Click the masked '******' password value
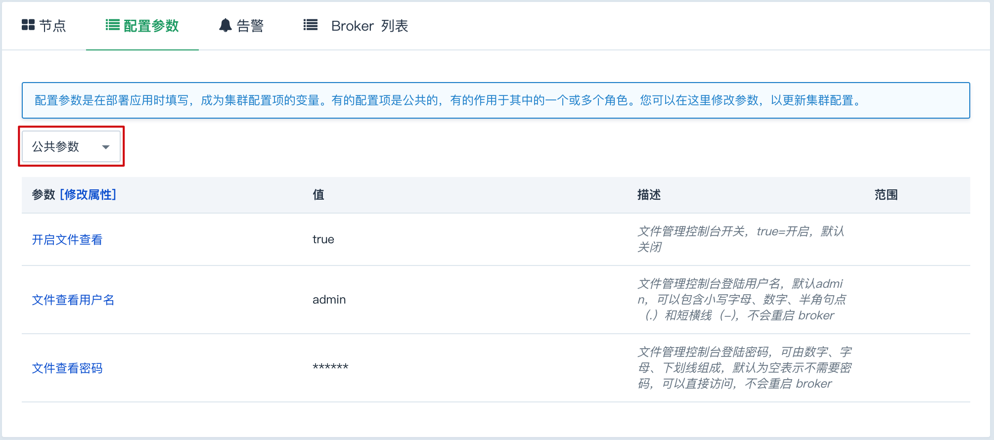The image size is (994, 440). click(330, 367)
